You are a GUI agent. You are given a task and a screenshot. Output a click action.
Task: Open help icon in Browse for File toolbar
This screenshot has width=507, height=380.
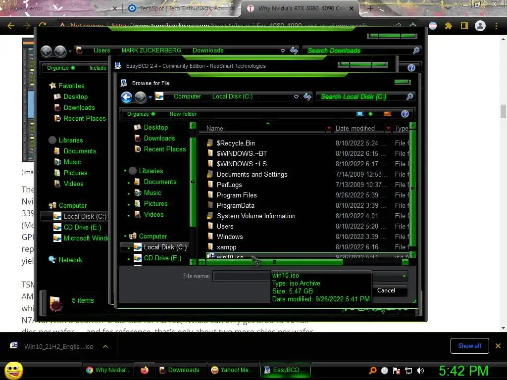405,114
